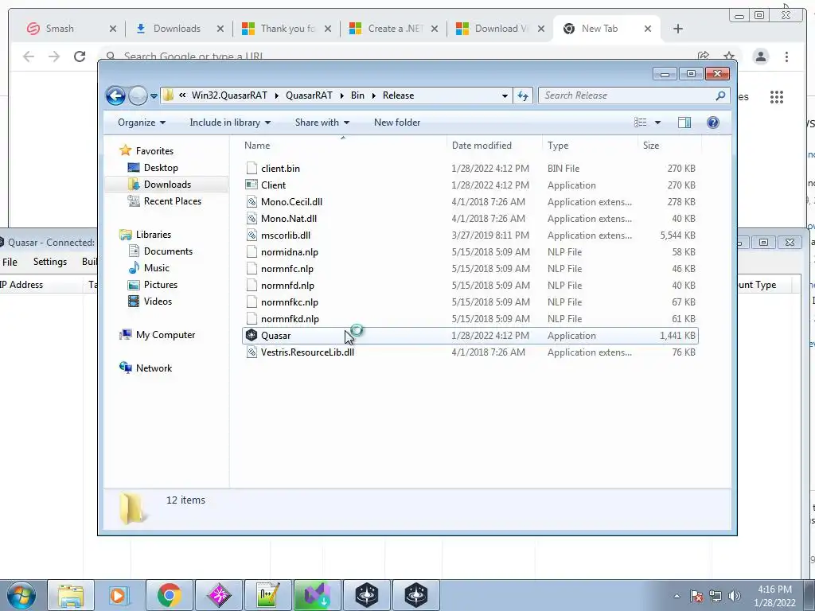The height and width of the screenshot is (611, 815).
Task: Click the Bin breadcrumb segment
Action: (x=357, y=95)
